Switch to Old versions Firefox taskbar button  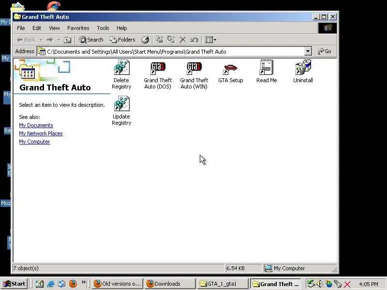click(118, 284)
